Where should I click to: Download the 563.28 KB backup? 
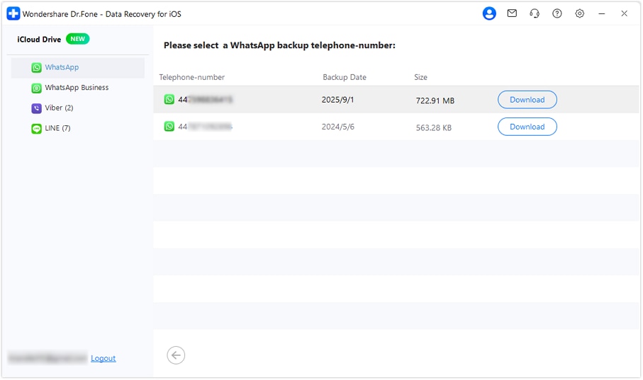pos(527,127)
